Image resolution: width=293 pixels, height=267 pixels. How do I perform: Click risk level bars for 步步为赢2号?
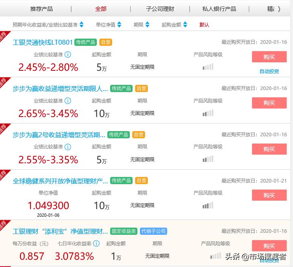[208, 159]
